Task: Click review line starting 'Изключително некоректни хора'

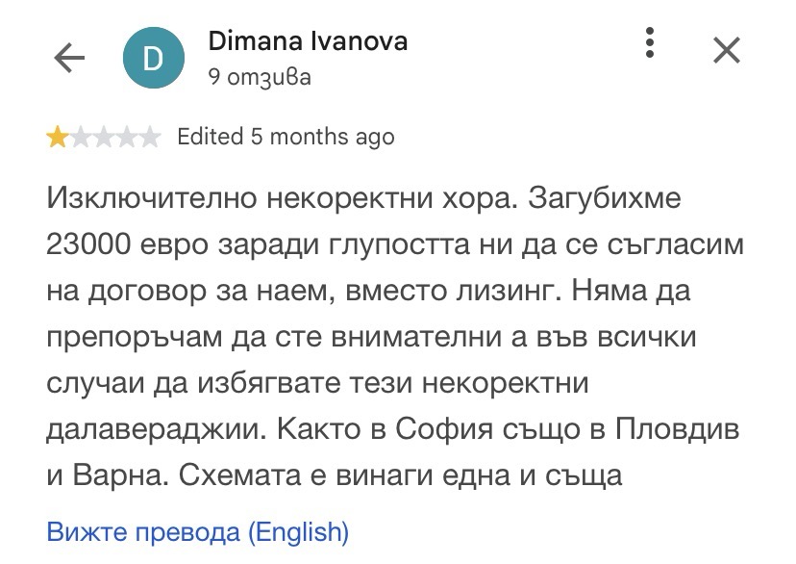Action: [x=363, y=197]
